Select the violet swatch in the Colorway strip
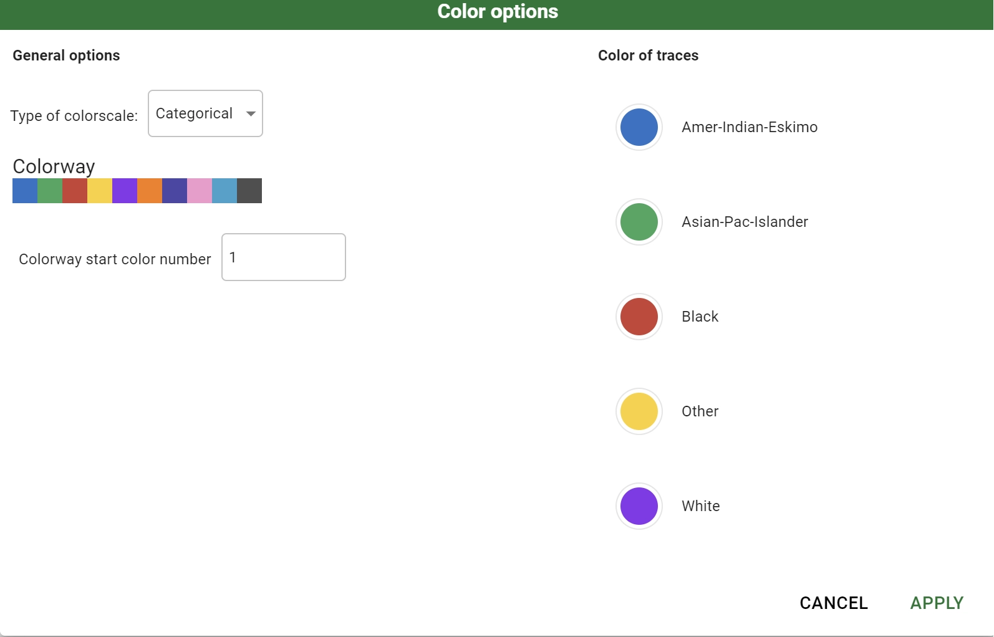The width and height of the screenshot is (994, 637). point(125,191)
